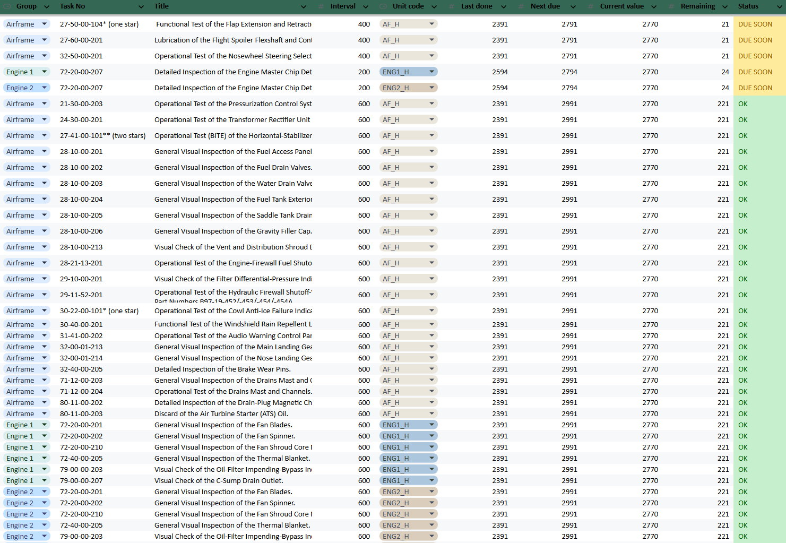Click the select-field icon beside Unit code header
This screenshot has width=786, height=543.
383,6
